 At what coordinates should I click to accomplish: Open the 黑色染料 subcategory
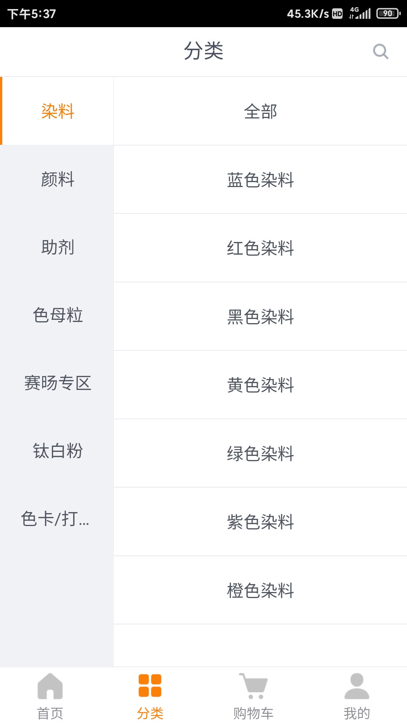[260, 317]
